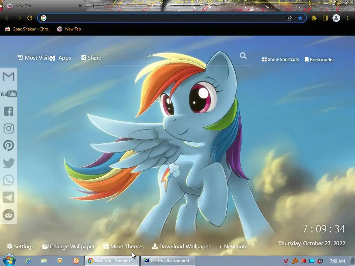Open the media player taskbar icon
Viewport: 355px width, 266px height.
click(x=60, y=261)
